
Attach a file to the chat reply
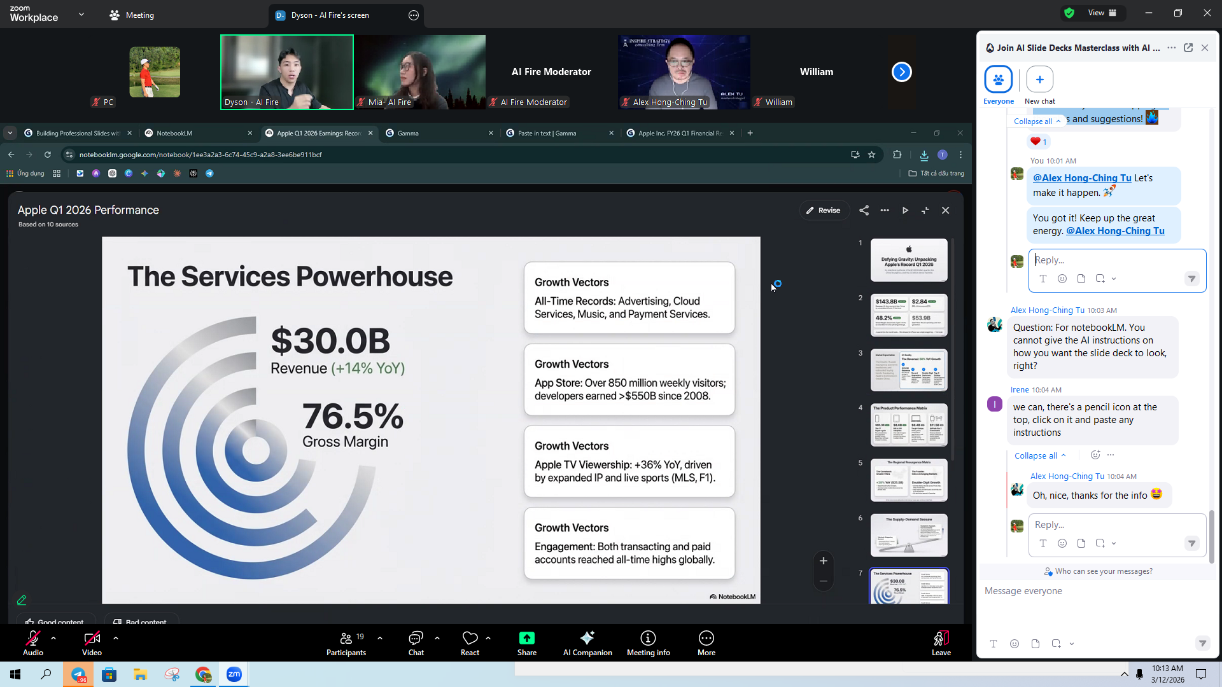pyautogui.click(x=1081, y=279)
